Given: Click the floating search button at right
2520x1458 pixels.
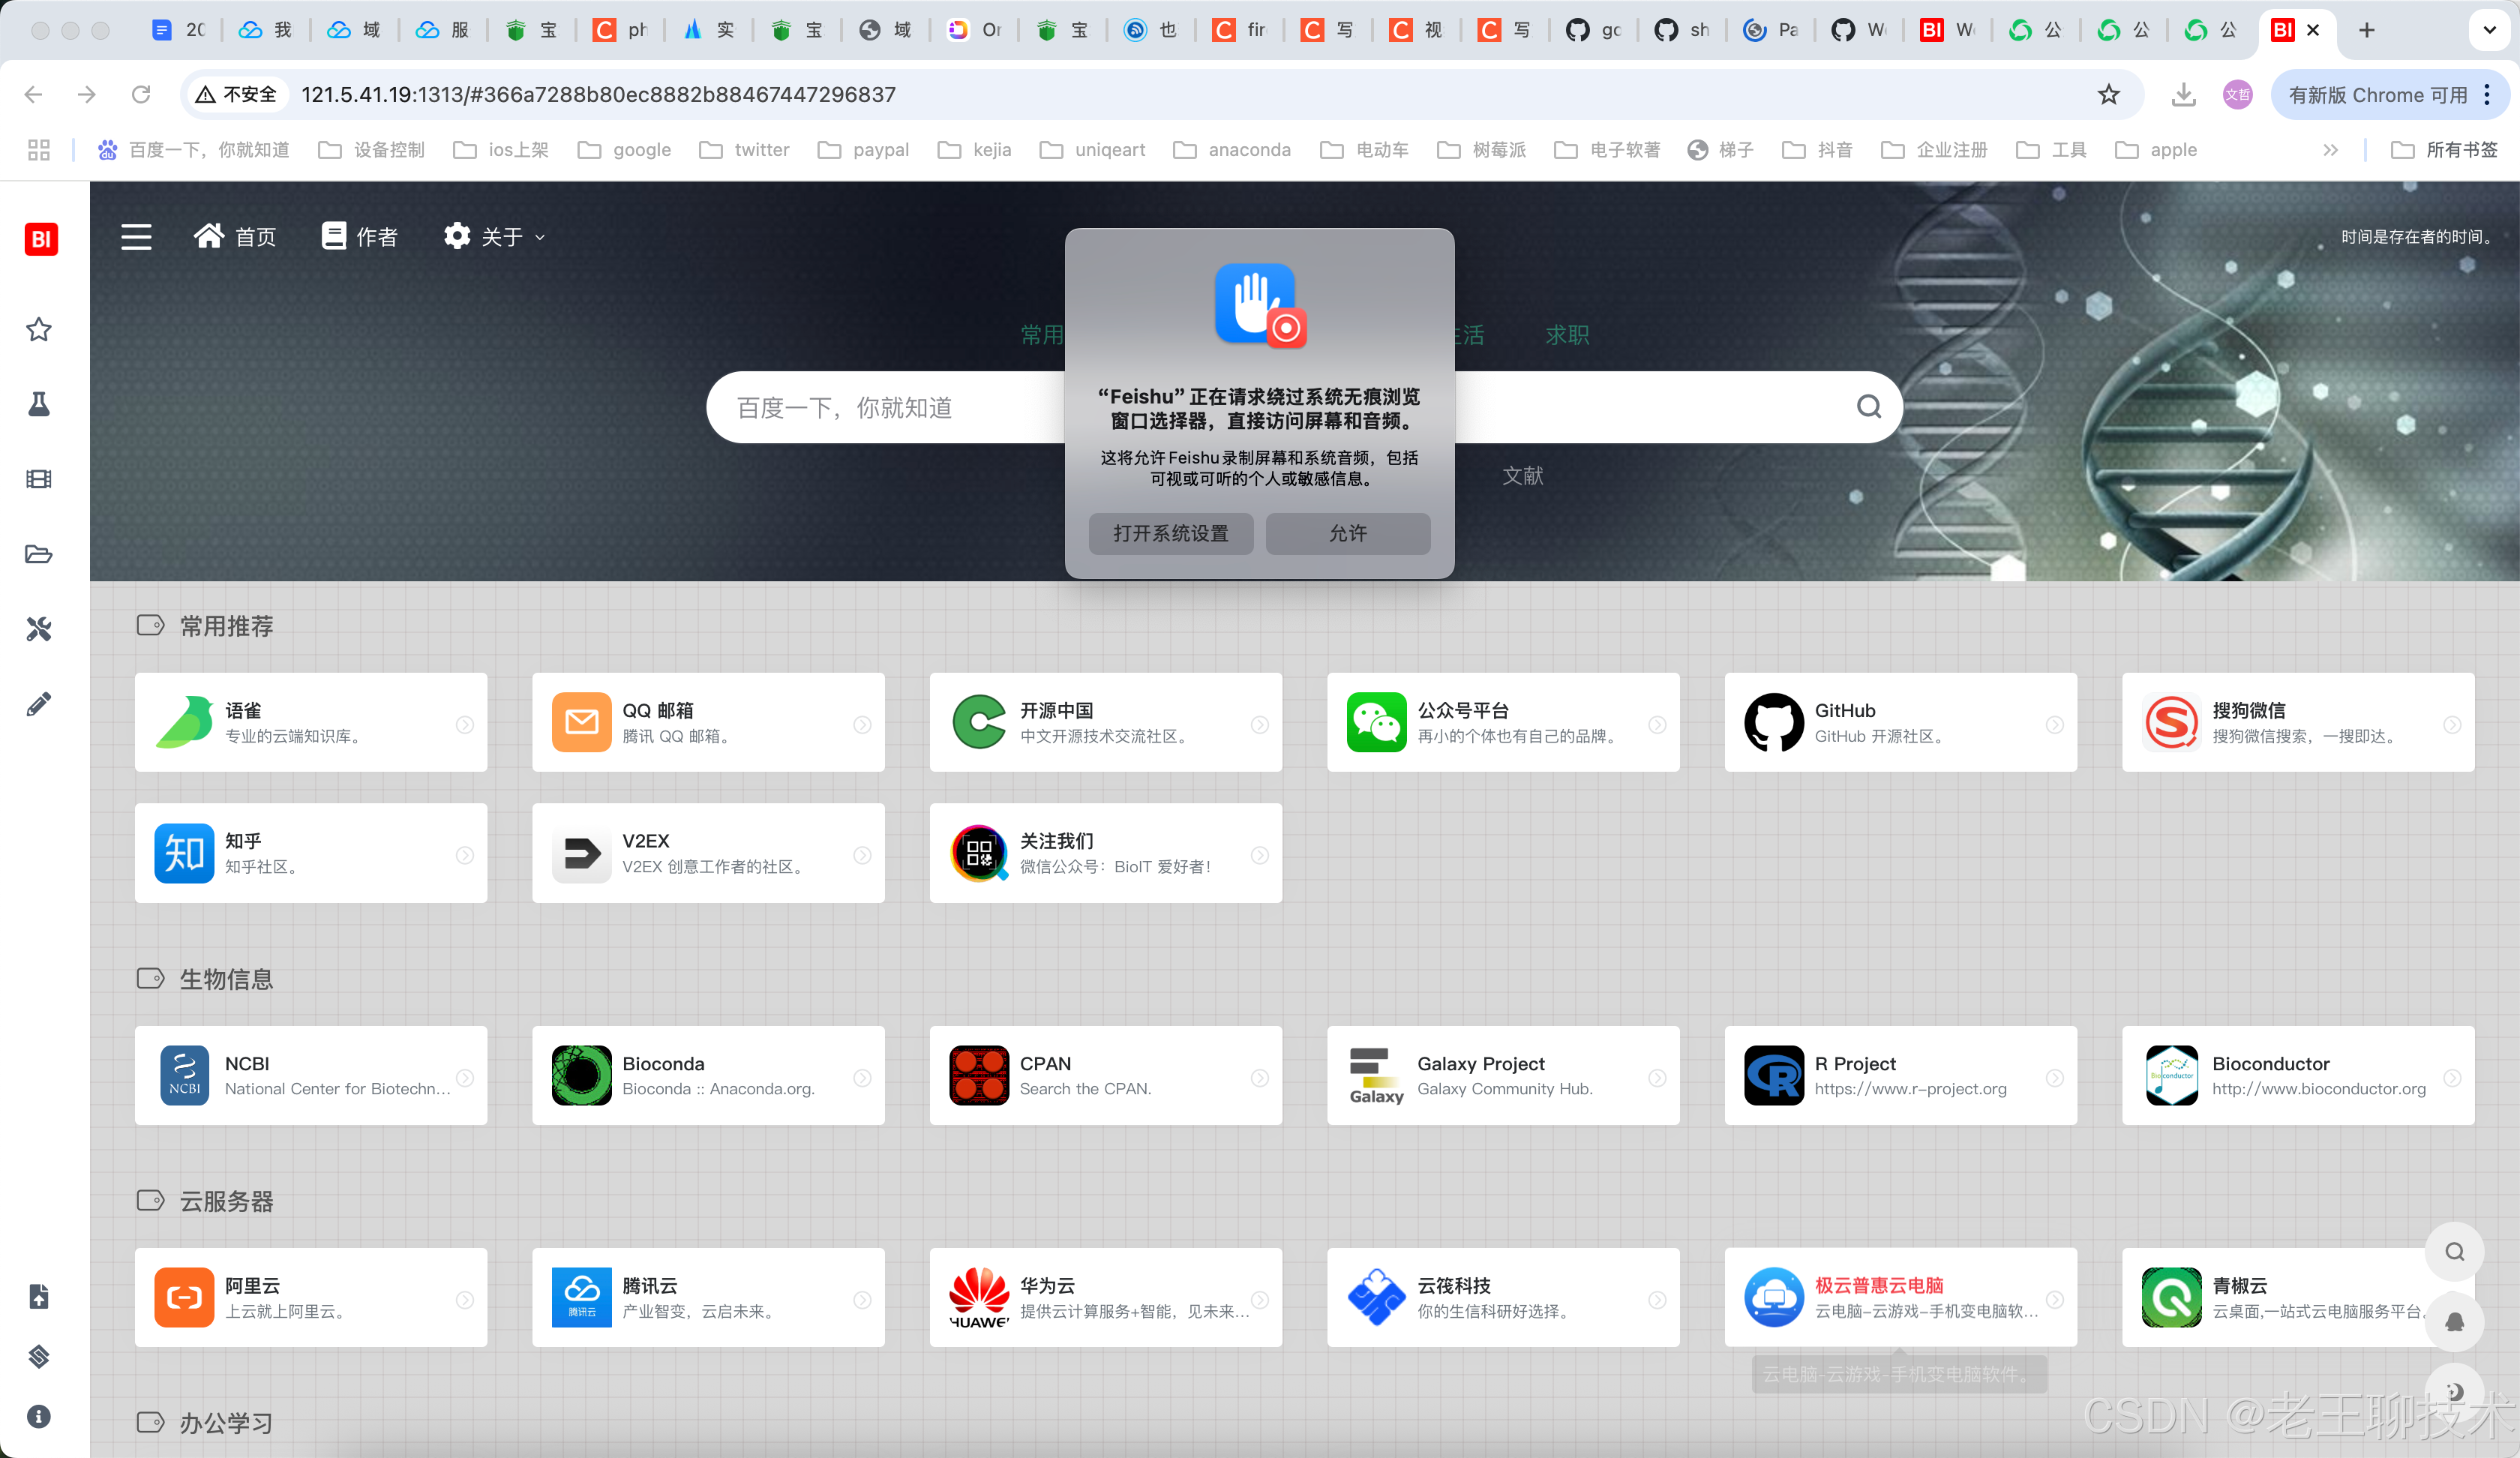Looking at the screenshot, I should [2454, 1252].
